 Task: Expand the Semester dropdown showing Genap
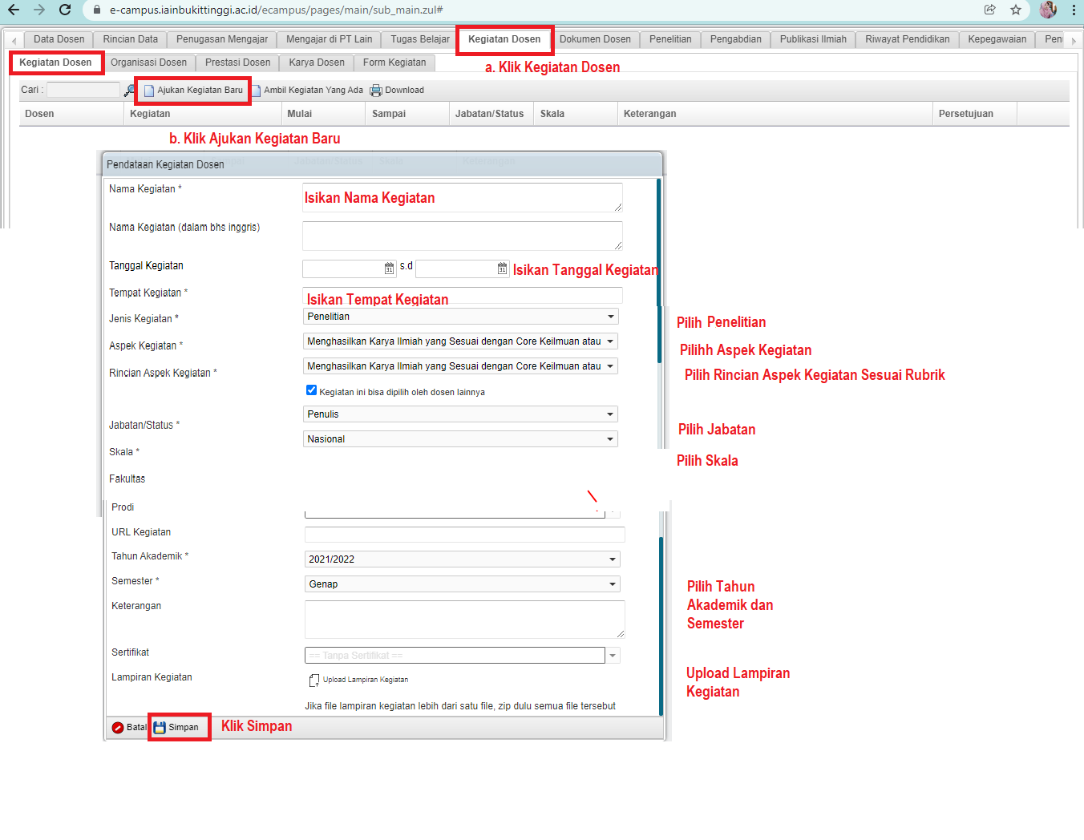pos(613,584)
